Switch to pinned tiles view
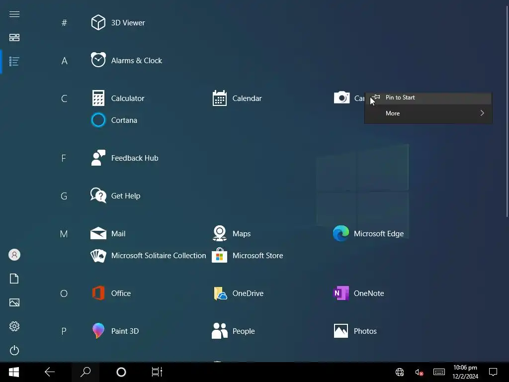 (x=14, y=38)
